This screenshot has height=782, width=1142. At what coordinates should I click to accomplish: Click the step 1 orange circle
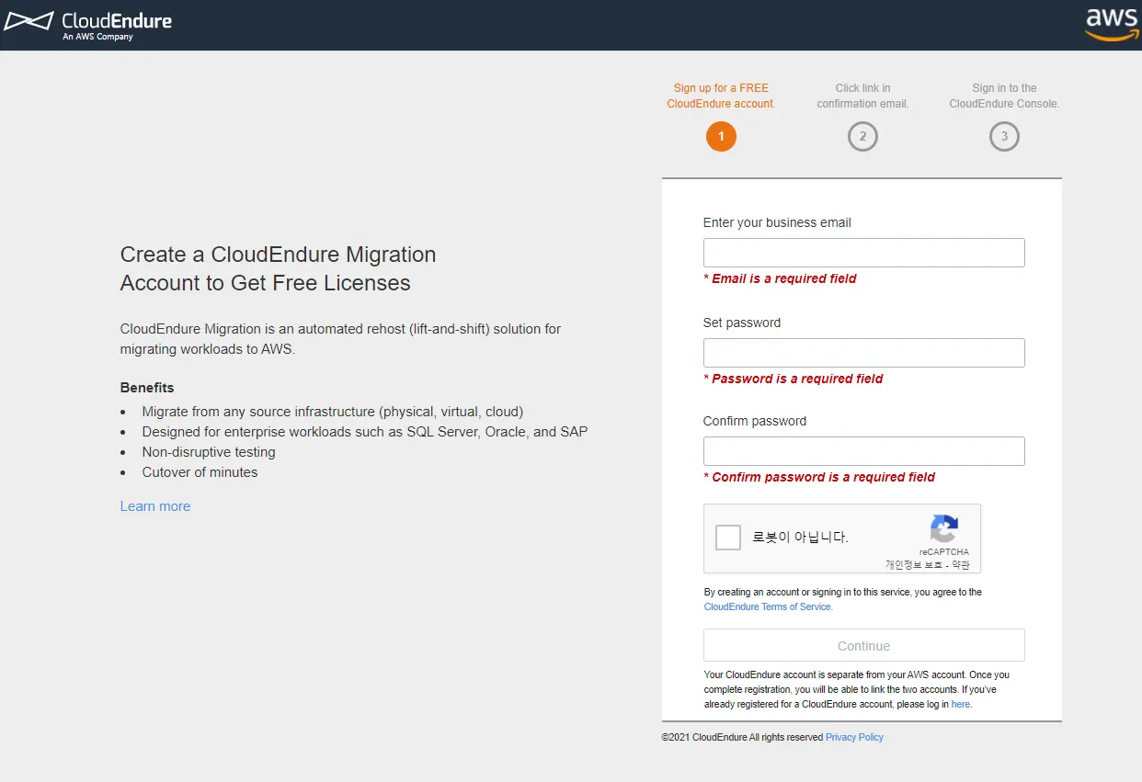coord(721,137)
